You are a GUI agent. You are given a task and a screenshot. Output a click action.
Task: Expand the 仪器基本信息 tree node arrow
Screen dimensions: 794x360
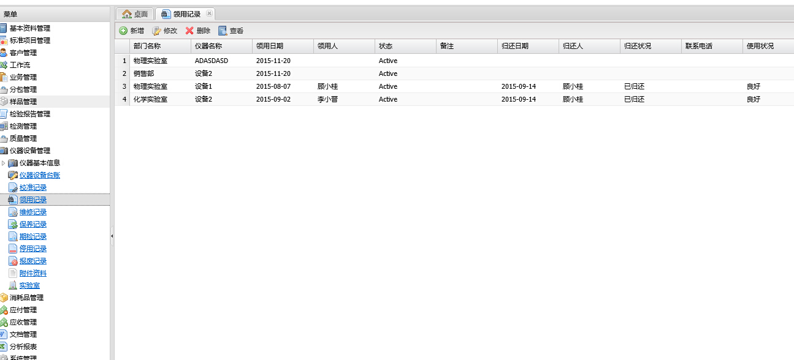point(4,163)
